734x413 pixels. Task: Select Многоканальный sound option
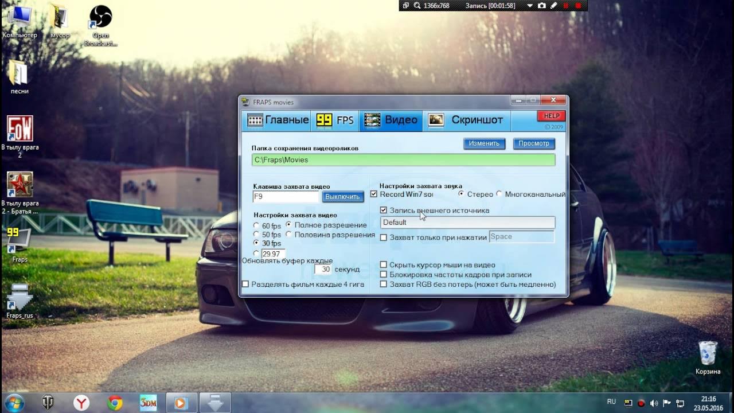530,194
